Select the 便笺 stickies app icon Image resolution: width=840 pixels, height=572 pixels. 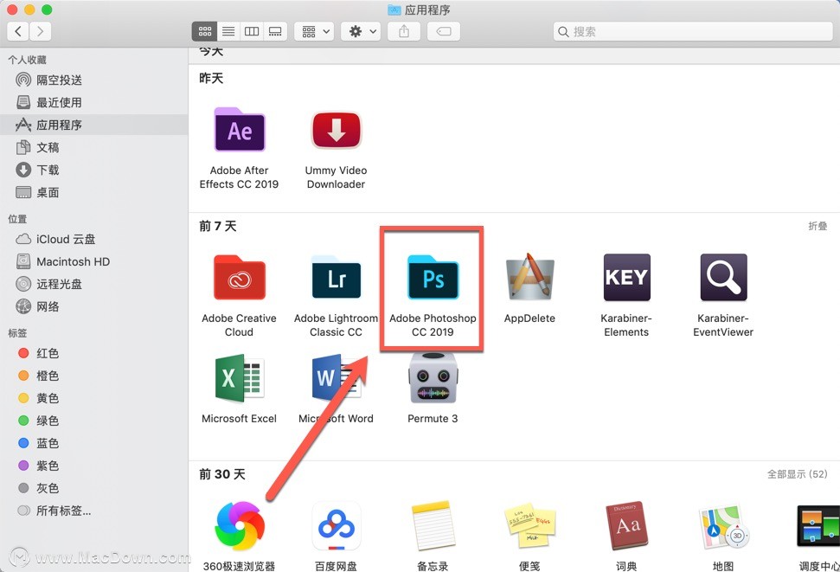529,526
